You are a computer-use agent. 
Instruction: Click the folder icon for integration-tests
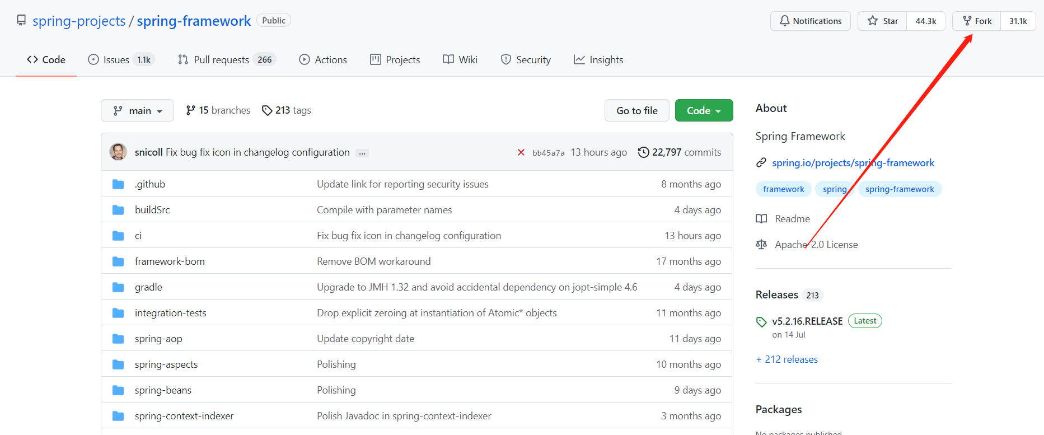[x=118, y=312]
